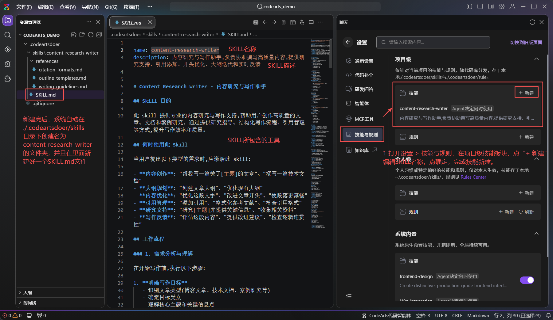The height and width of the screenshot is (320, 553).
Task: Close the SKILL.md editor tab
Action: tap(150, 22)
